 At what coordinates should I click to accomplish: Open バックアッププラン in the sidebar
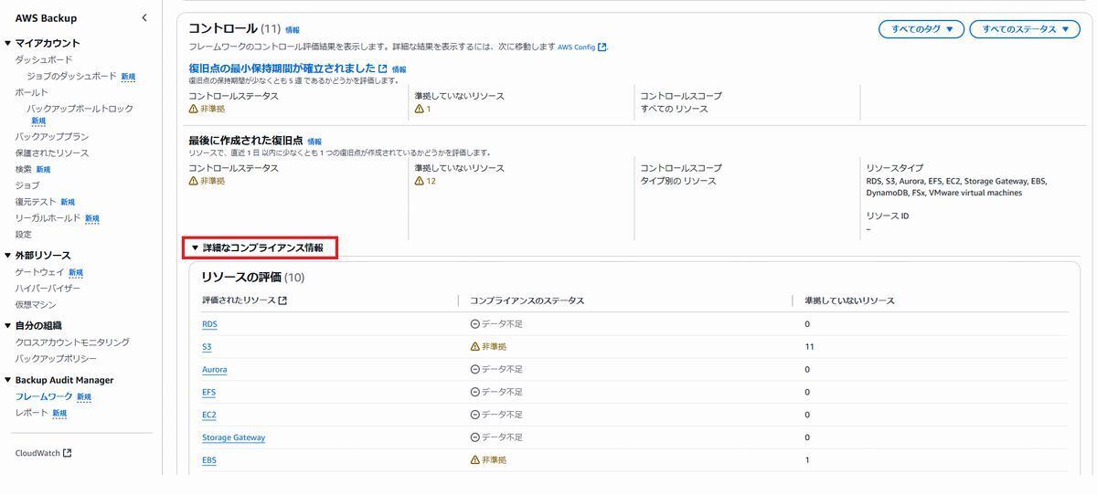(52, 136)
